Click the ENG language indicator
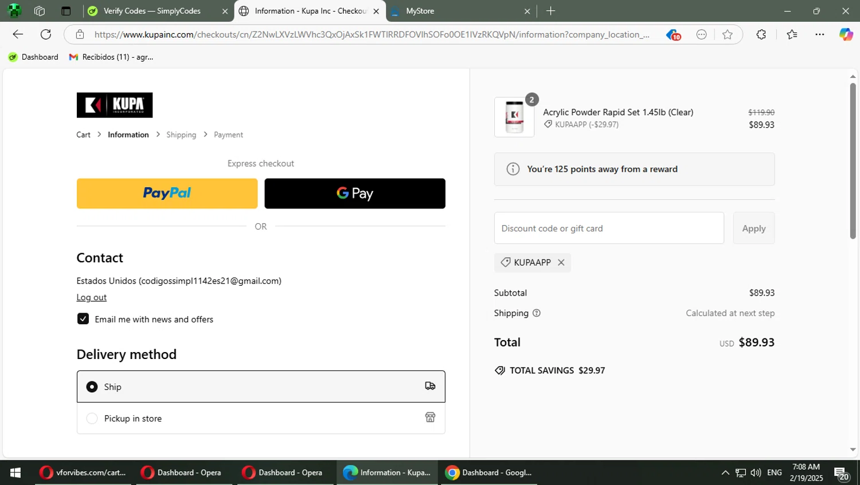 (774, 472)
